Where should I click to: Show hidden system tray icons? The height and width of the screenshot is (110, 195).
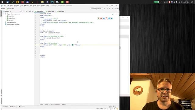pyautogui.click(x=162, y=2)
